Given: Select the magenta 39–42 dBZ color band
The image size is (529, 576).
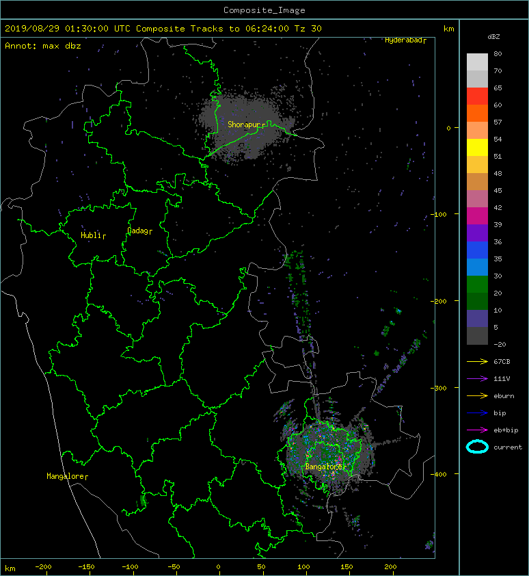Looking at the screenshot, I should 477,215.
